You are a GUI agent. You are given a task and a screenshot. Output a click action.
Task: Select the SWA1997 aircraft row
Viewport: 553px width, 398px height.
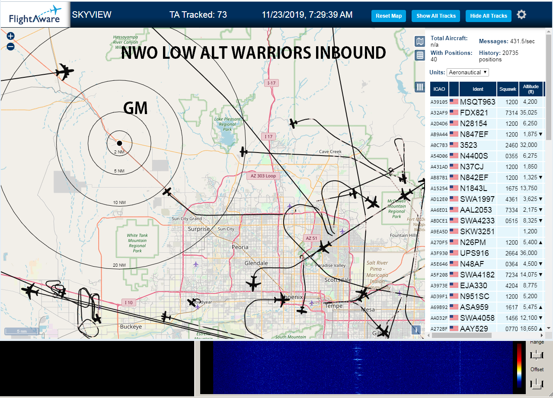tap(487, 199)
